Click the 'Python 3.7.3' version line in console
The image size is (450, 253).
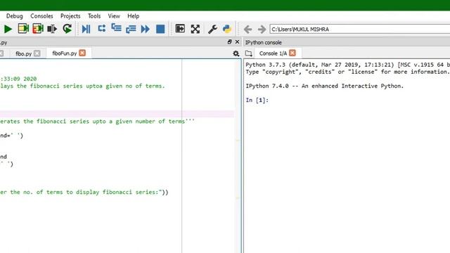click(x=347, y=65)
